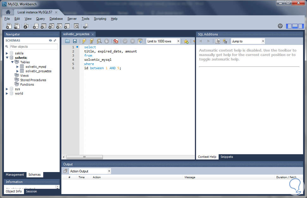Open the Scripting menu
The width and height of the screenshot is (307, 198).
click(x=100, y=19)
